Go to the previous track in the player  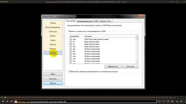(7, 101)
